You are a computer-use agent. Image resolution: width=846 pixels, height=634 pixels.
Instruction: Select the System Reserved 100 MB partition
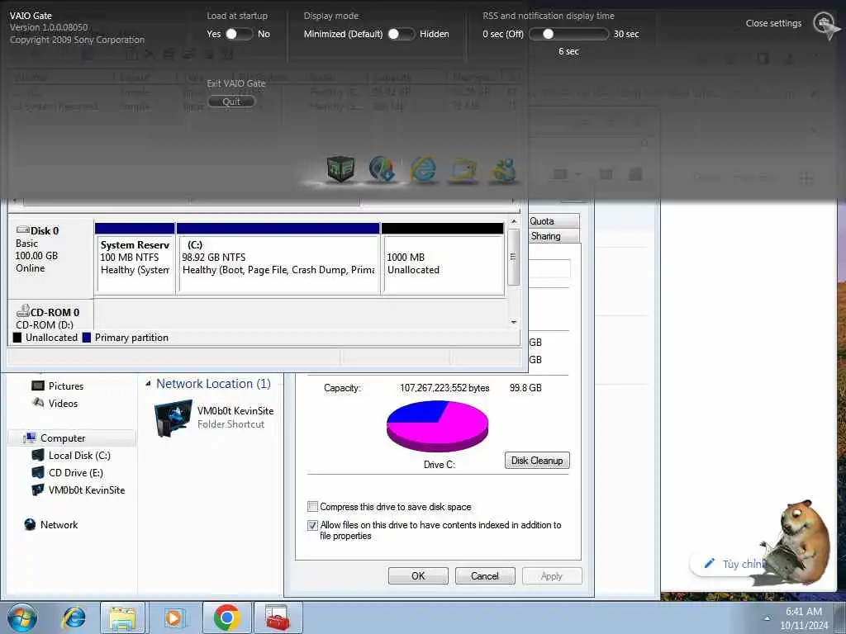tap(135, 258)
